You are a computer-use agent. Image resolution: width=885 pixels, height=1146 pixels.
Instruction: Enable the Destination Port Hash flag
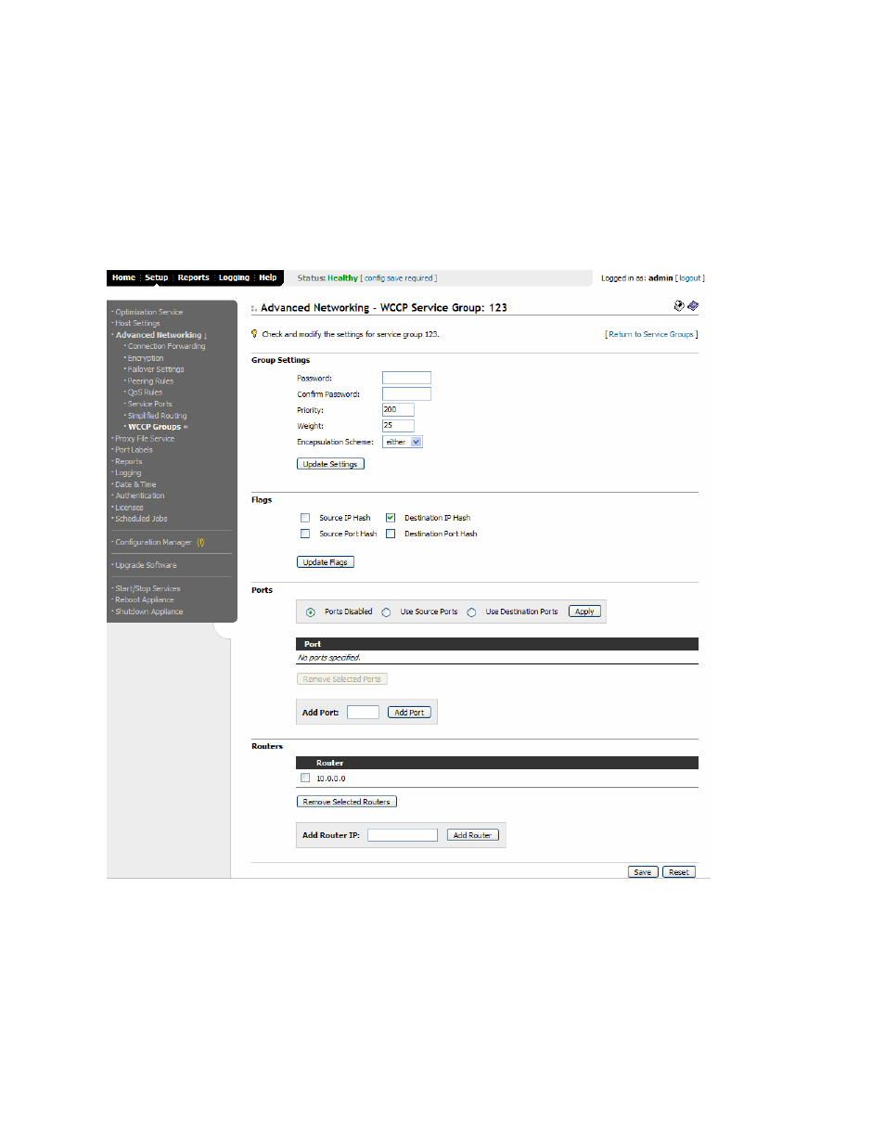click(x=391, y=534)
